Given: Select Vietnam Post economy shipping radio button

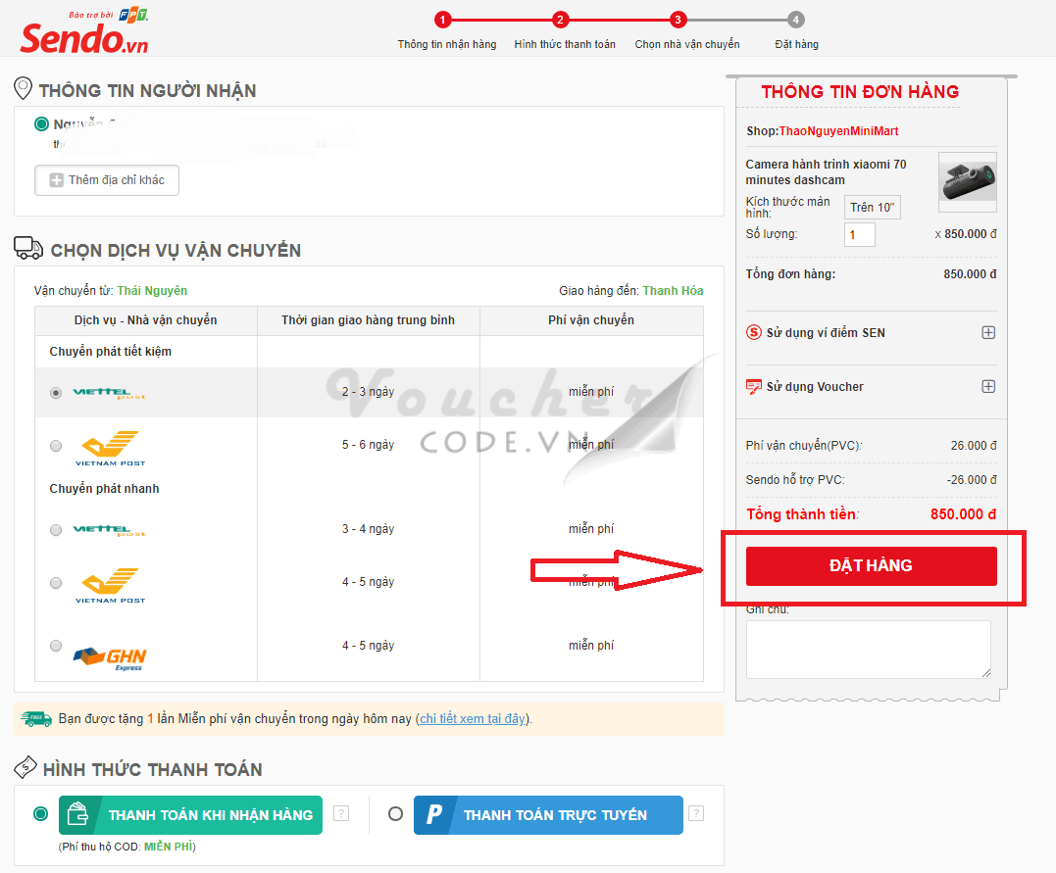Looking at the screenshot, I should [56, 446].
